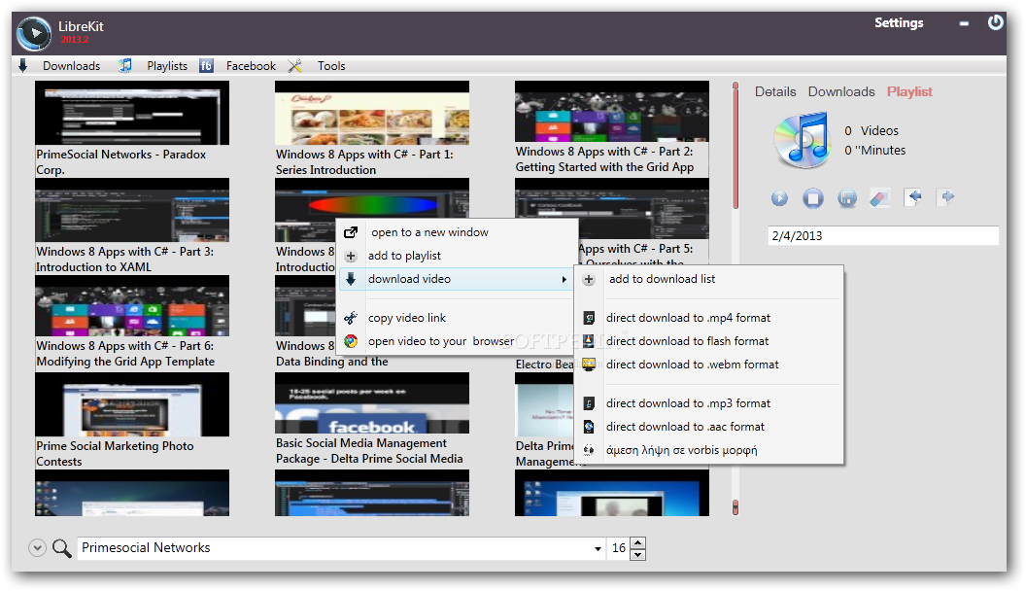Image resolution: width=1026 pixels, height=591 pixels.
Task: Expand the search box dropdown arrow
Action: coord(598,548)
